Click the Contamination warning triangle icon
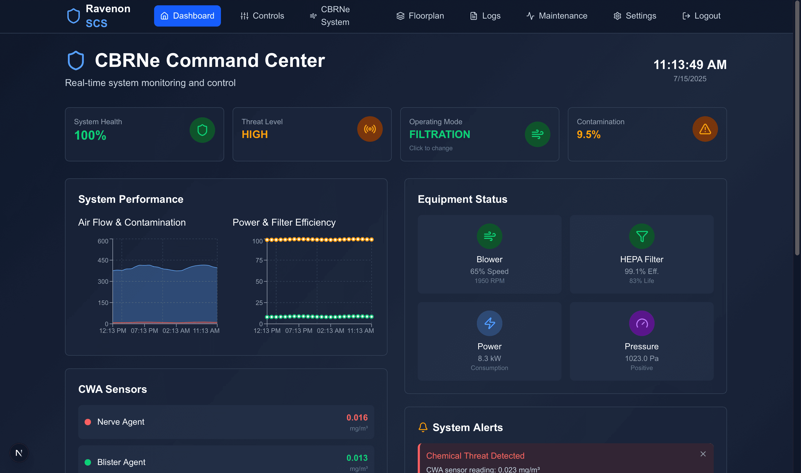801x473 pixels. (x=705, y=129)
